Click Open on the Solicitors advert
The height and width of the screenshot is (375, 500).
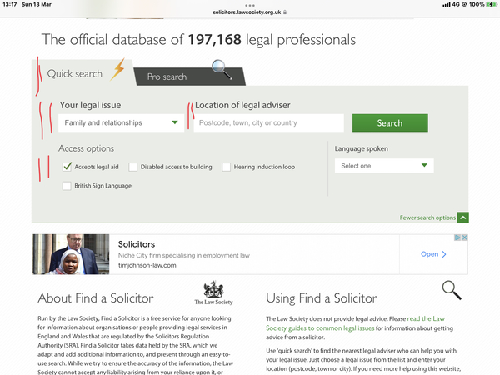click(429, 254)
